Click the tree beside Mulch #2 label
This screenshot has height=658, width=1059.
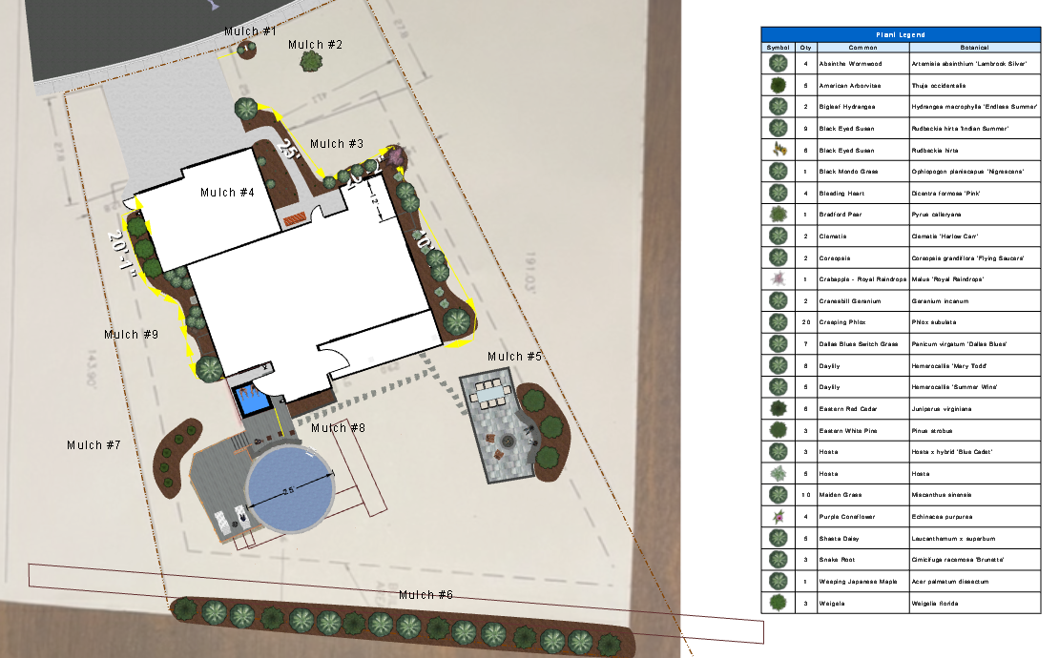click(x=311, y=62)
